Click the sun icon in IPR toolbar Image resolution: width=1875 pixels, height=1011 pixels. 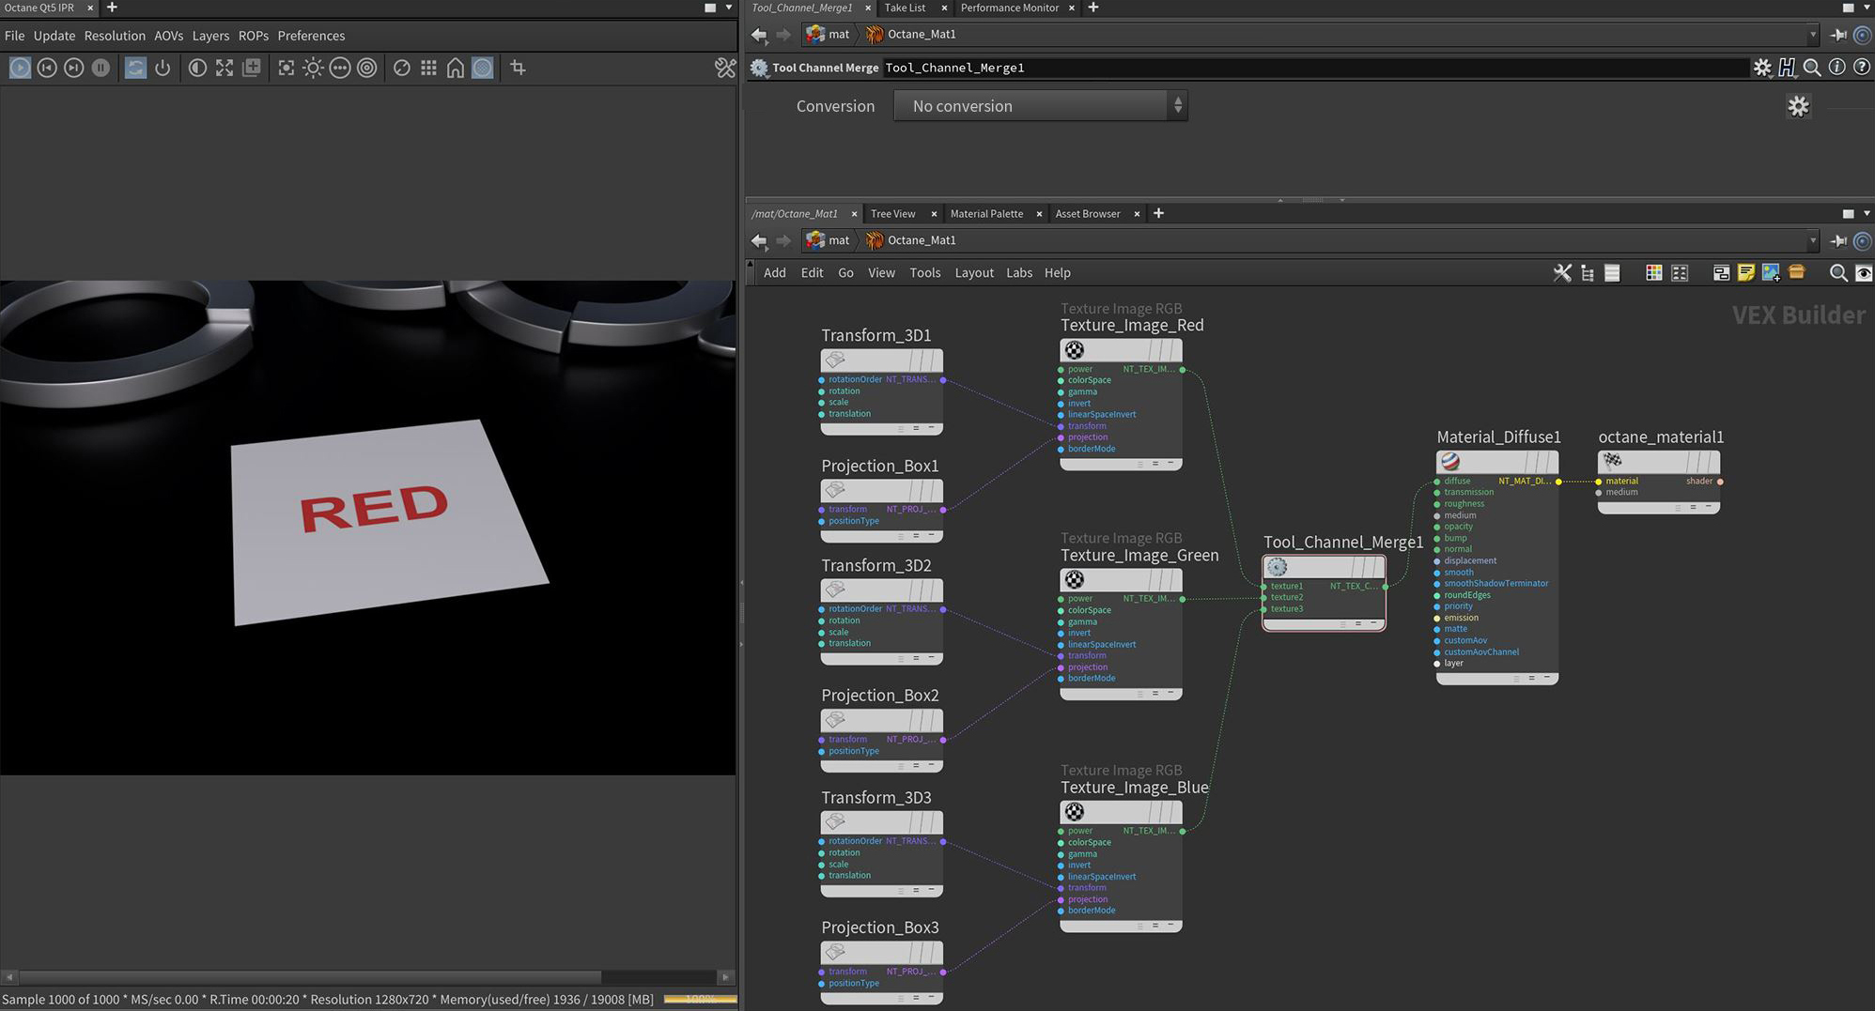(x=313, y=68)
